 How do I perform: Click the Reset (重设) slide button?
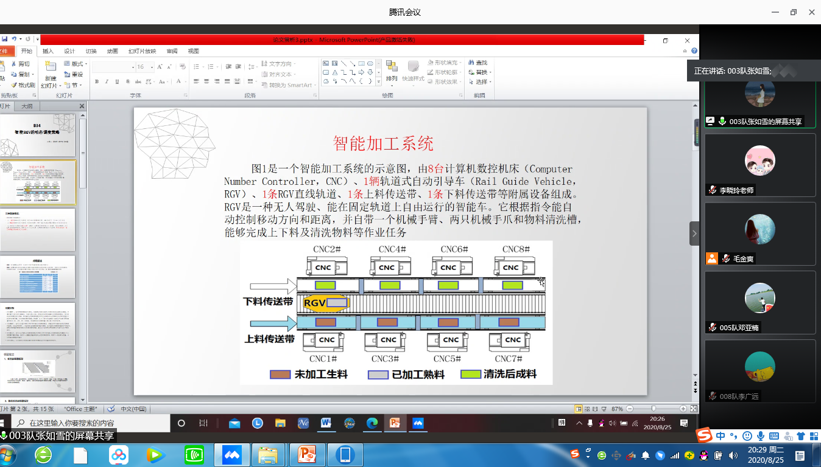pos(74,74)
